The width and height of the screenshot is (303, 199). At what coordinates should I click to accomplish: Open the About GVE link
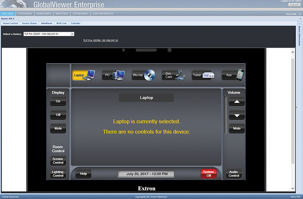coord(295,197)
